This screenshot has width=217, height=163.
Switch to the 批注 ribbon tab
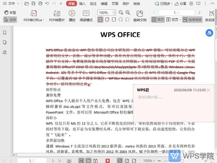(93, 4)
